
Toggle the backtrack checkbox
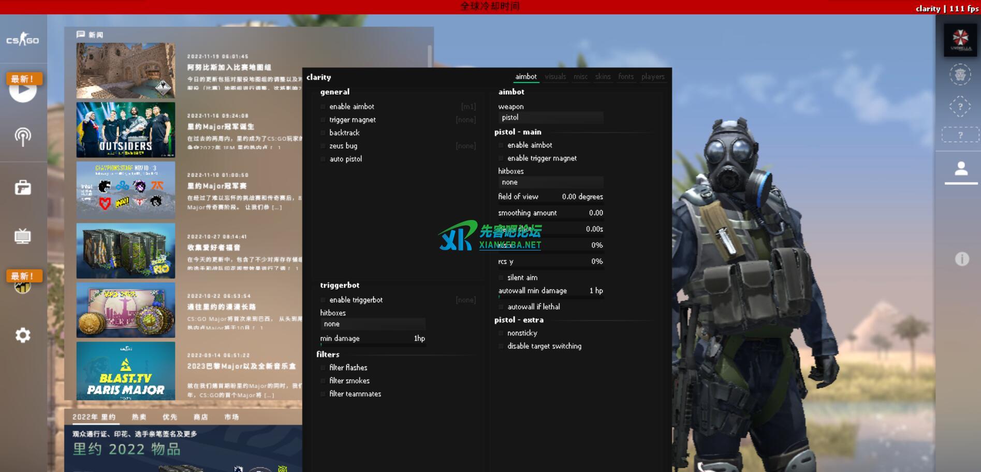point(324,133)
